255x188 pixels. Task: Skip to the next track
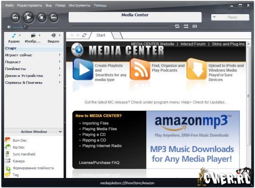(x=54, y=17)
